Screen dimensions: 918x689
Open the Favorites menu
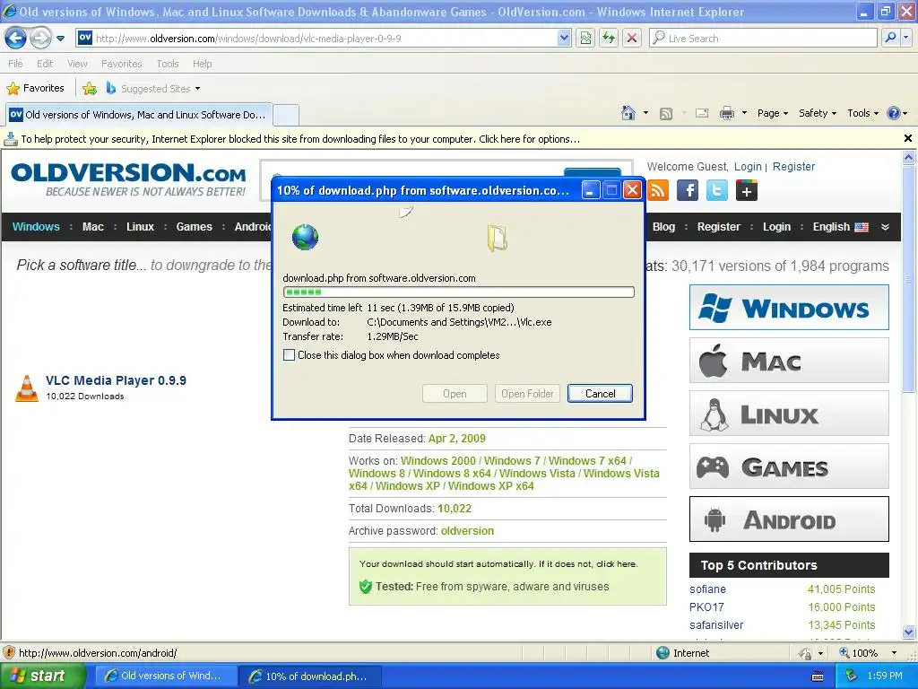(121, 64)
